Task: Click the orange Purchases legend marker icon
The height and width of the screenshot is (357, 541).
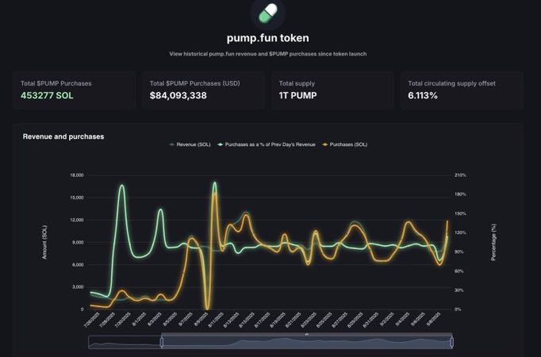Action: click(x=324, y=144)
